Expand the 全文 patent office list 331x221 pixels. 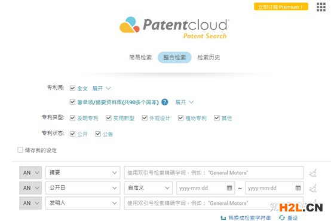[x=102, y=88]
